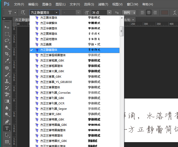Viewport: 178px width, 147px height.
Task: Select the Gradient tool
Action: click(7, 101)
